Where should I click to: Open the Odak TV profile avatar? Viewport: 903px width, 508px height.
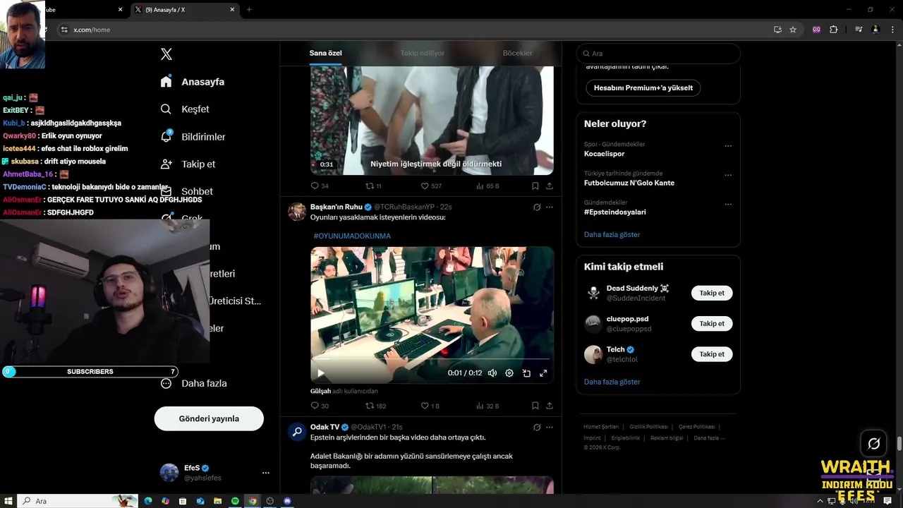(x=297, y=431)
